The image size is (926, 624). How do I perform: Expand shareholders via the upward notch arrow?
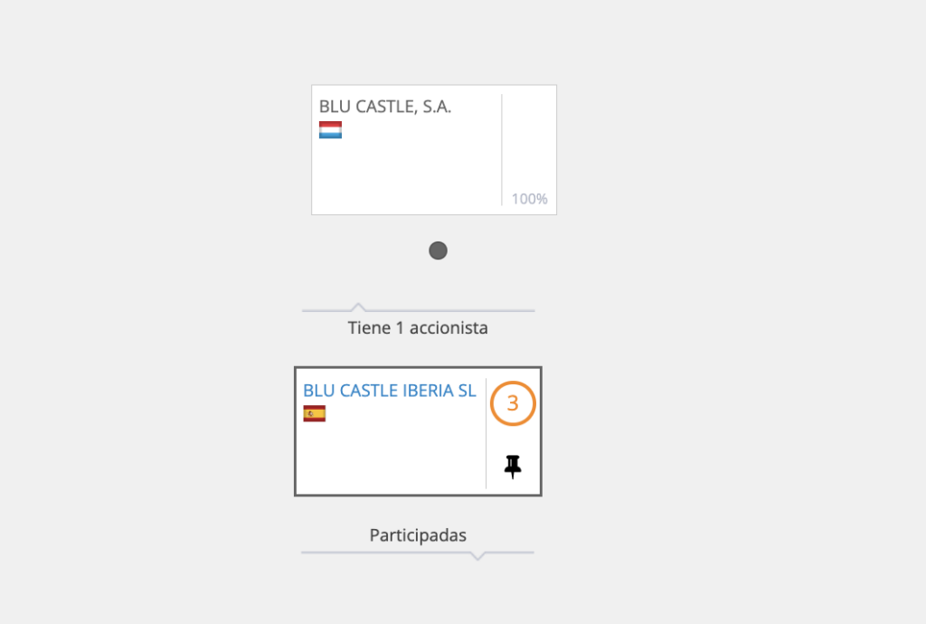click(x=358, y=307)
